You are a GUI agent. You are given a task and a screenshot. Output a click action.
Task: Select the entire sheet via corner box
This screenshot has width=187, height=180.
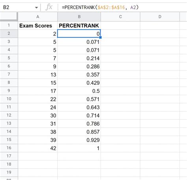(x=9, y=17)
